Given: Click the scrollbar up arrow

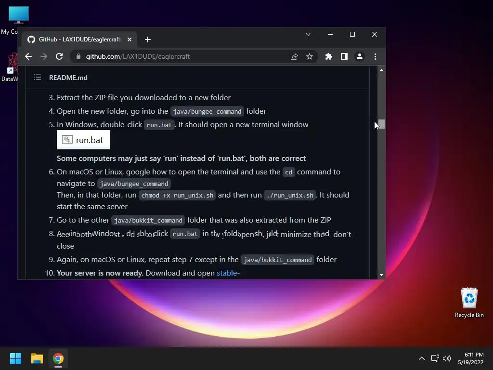Looking at the screenshot, I should pos(381,70).
